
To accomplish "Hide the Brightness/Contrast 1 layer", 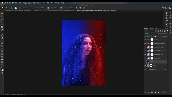I will (x=145, y=43).
